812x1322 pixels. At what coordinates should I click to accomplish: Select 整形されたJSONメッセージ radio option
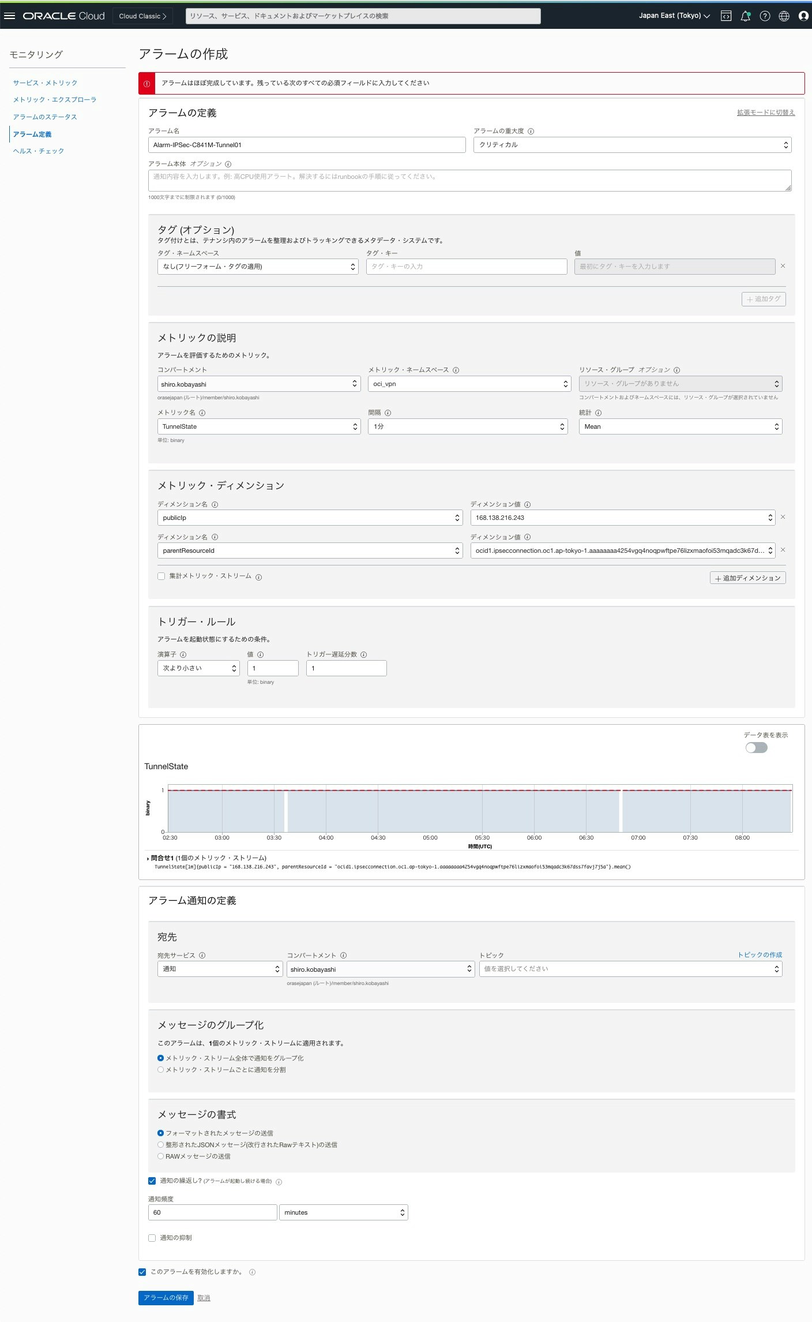160,1145
